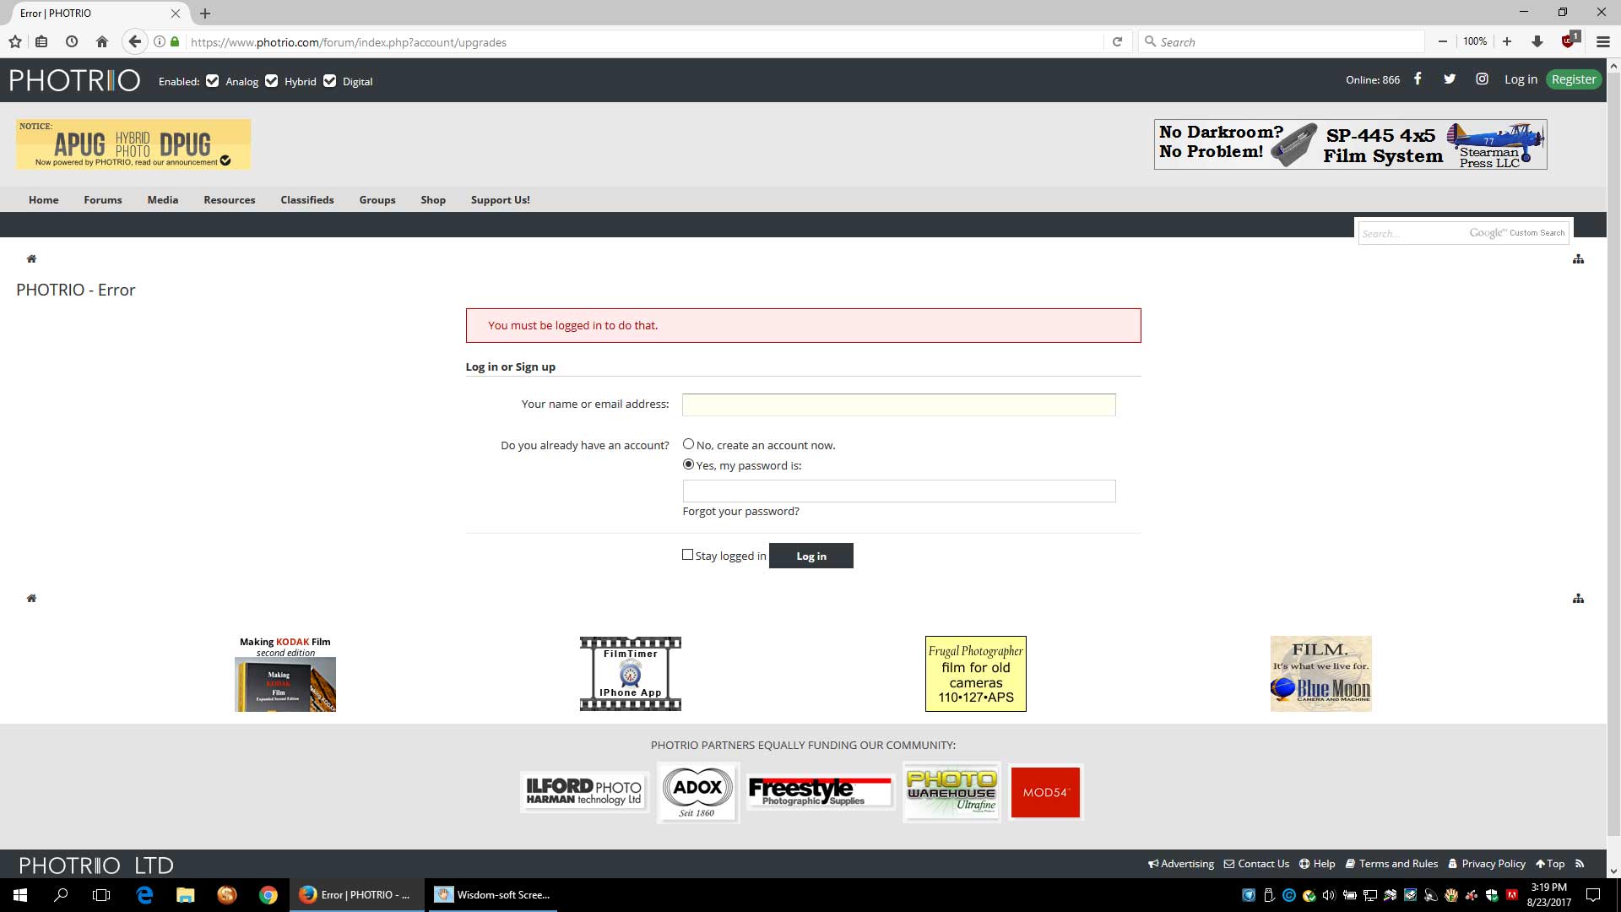The width and height of the screenshot is (1621, 912).
Task: Open Firefox hamburger menu icon
Action: [1602, 41]
